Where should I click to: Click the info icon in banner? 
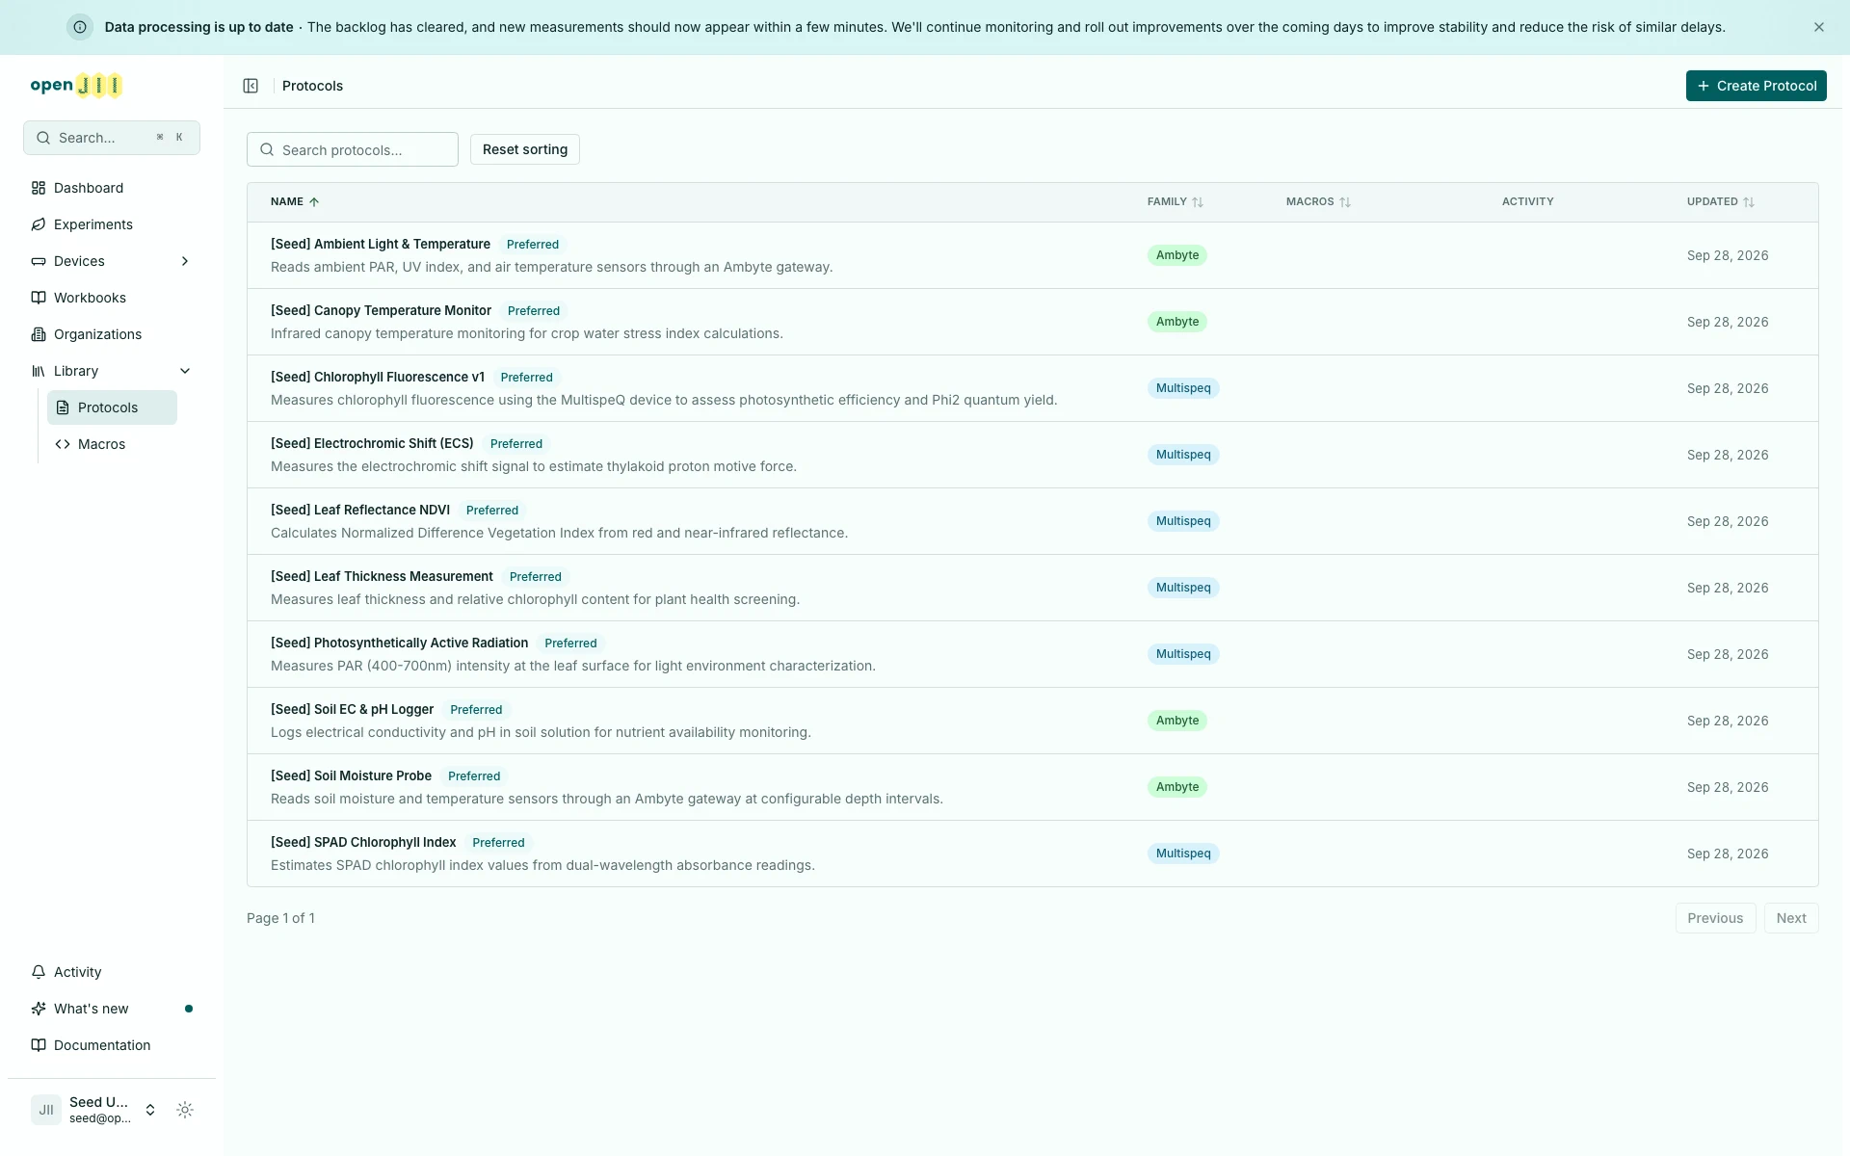pos(80,27)
